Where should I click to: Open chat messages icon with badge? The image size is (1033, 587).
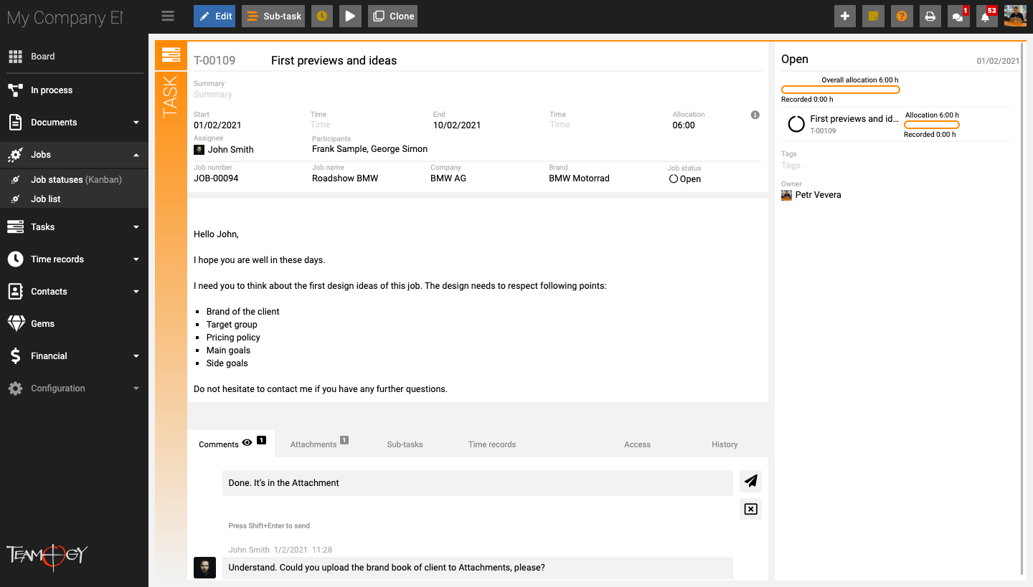click(x=958, y=16)
